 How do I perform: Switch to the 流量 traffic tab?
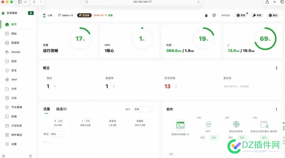pyautogui.click(x=47, y=109)
